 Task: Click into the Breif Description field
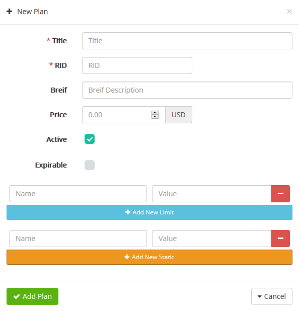[187, 90]
